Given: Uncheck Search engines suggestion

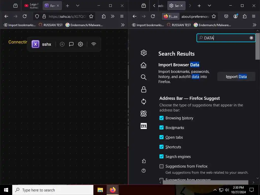Looking at the screenshot, I should 161,156.
